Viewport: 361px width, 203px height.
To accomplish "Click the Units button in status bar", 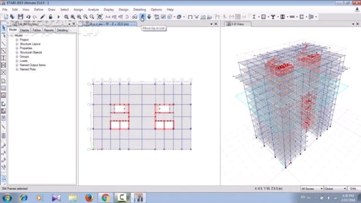I will click(353, 189).
